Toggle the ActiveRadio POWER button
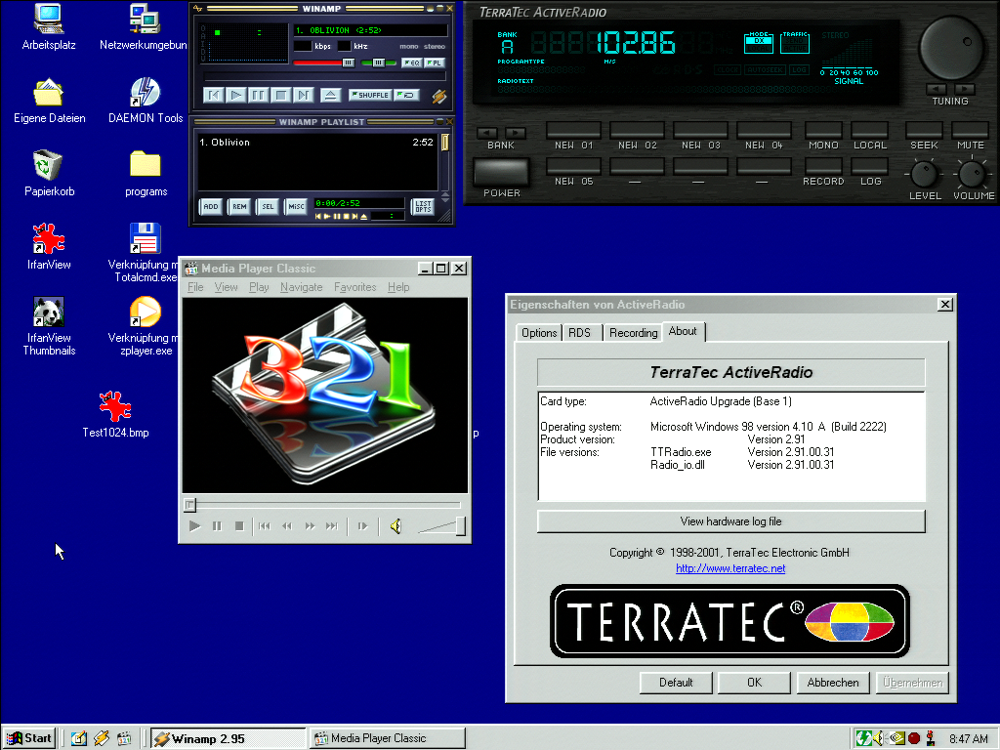Image resolution: width=1000 pixels, height=750 pixels. (x=501, y=172)
